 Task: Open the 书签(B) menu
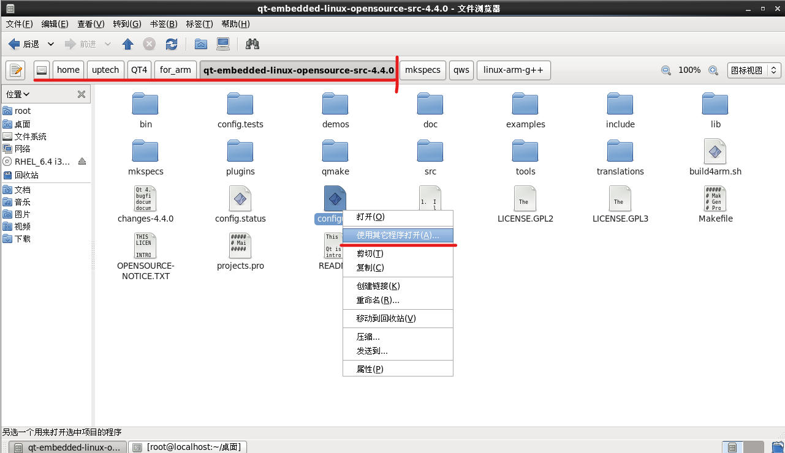(x=164, y=24)
